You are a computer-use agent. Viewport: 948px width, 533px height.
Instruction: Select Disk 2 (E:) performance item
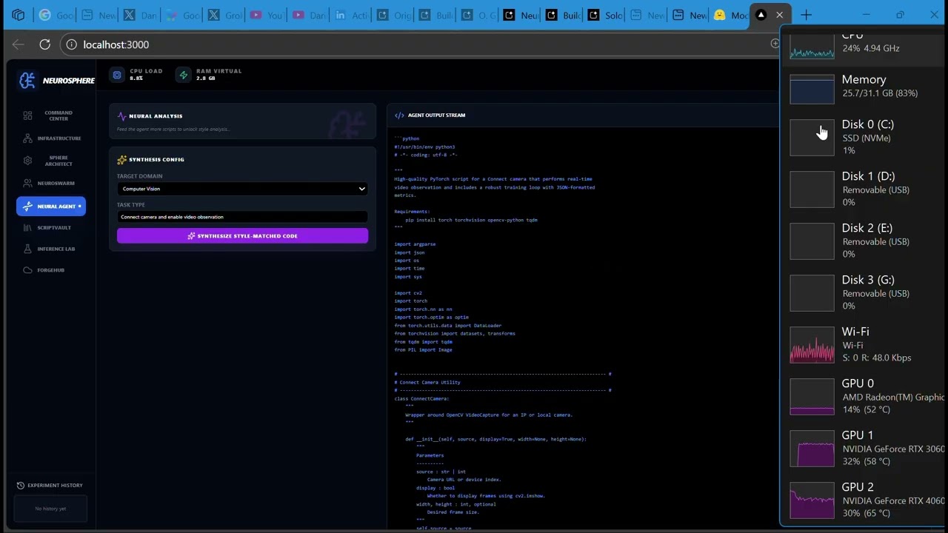864,241
